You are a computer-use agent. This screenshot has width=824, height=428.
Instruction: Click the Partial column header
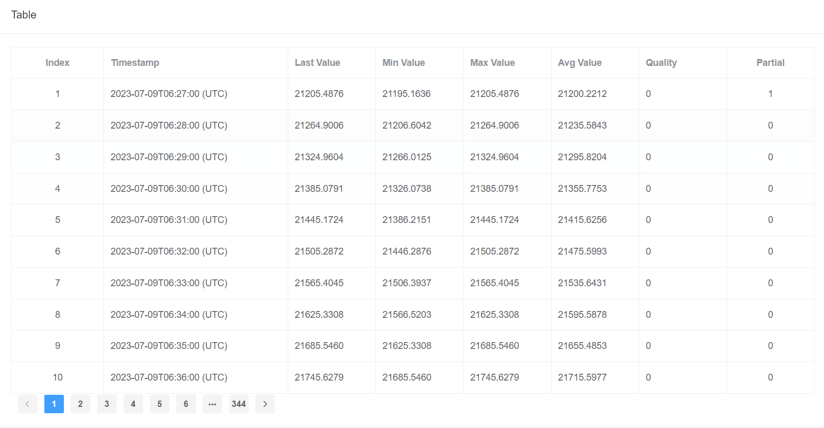[x=770, y=63]
